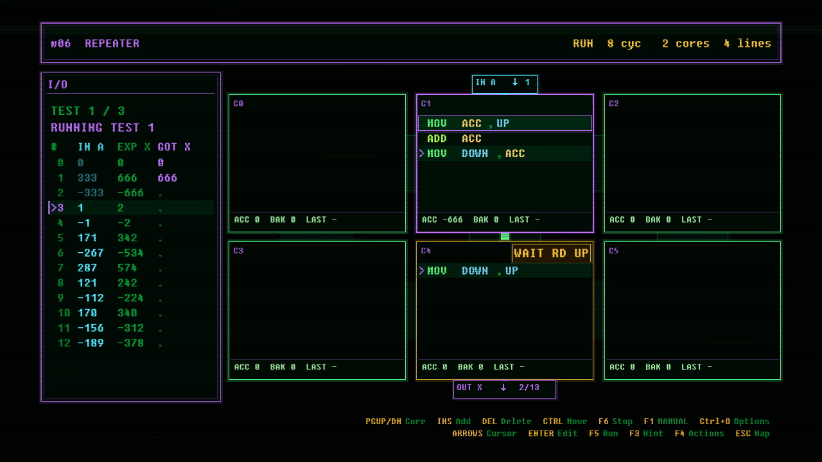
Task: Select I/O row 7 with 287
Action: click(x=131, y=268)
